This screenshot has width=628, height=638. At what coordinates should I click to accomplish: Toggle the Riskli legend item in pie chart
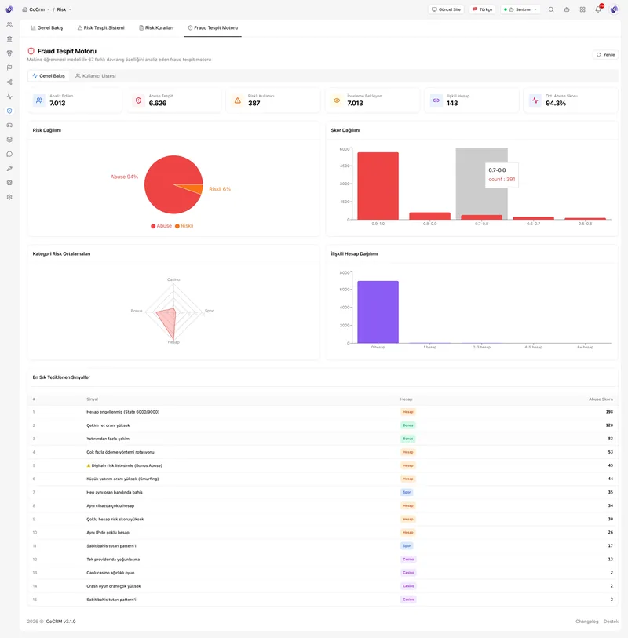pos(184,226)
